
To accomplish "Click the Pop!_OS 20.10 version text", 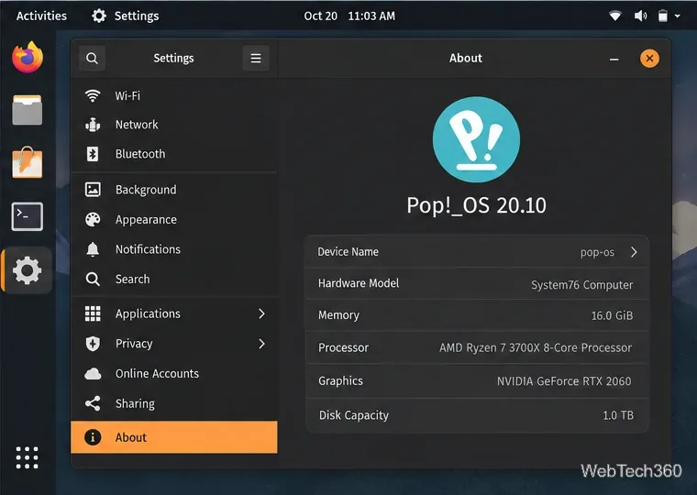I will coord(476,205).
